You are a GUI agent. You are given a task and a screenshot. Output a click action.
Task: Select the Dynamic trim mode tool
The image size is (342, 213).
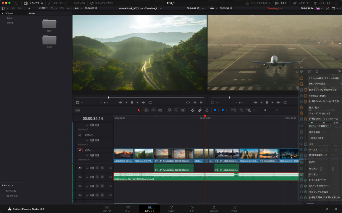153,110
